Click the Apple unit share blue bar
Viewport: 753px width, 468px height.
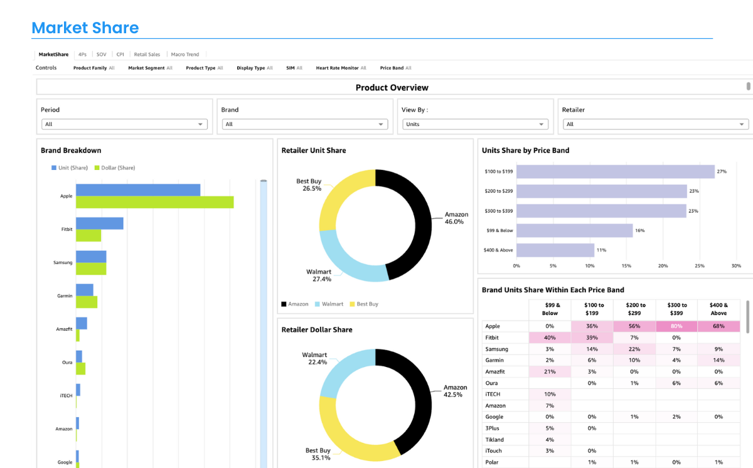[138, 189]
